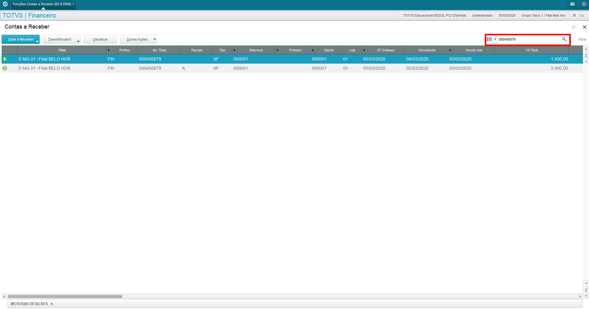Click the Ctas a Receber button
Image resolution: width=589 pixels, height=310 pixels.
(x=21, y=39)
